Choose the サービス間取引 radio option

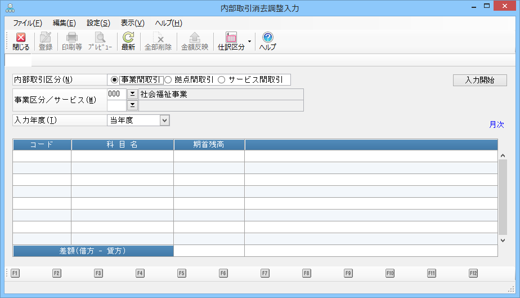pyautogui.click(x=221, y=80)
